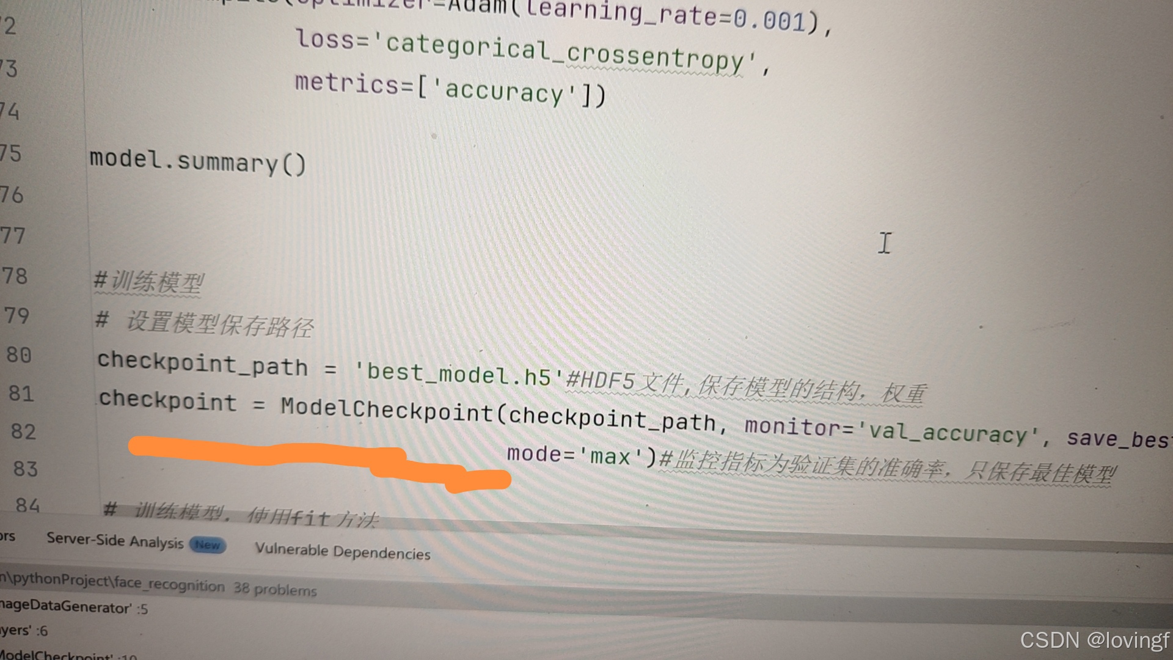Click the checkpoint_path variable on line 80
This screenshot has width=1173, height=660.
(x=202, y=363)
